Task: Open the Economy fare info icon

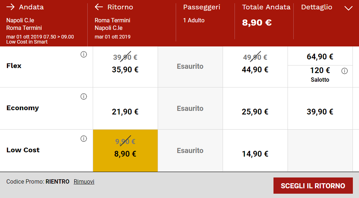Action: coord(84,96)
